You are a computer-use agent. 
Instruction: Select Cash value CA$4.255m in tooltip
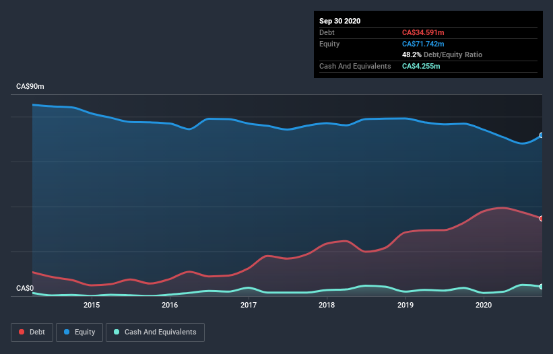tap(421, 66)
